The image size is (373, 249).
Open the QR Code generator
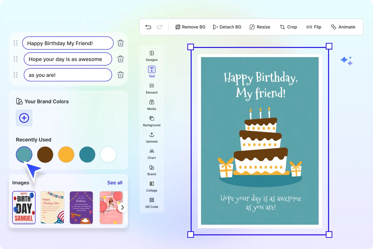pyautogui.click(x=151, y=203)
